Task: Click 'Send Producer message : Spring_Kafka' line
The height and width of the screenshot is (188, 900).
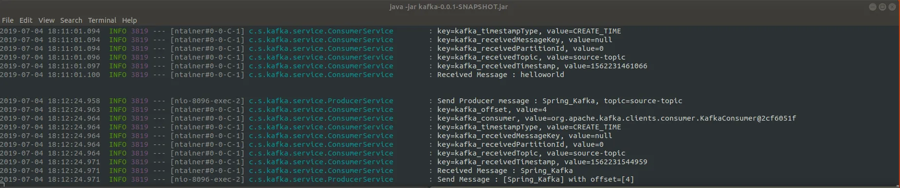Action: pos(559,101)
